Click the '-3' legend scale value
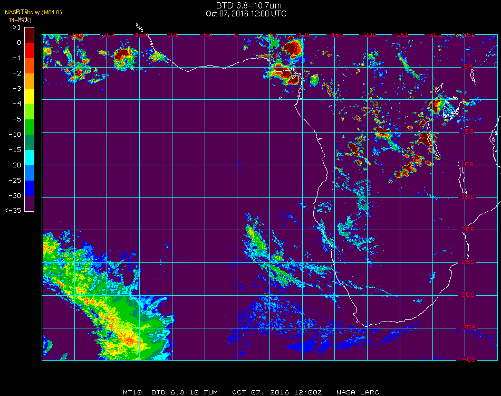Image resolution: width=501 pixels, height=396 pixels. click(x=17, y=89)
